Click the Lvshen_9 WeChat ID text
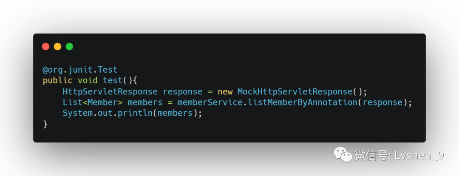Screen dimensions: 459x176 point(419,155)
